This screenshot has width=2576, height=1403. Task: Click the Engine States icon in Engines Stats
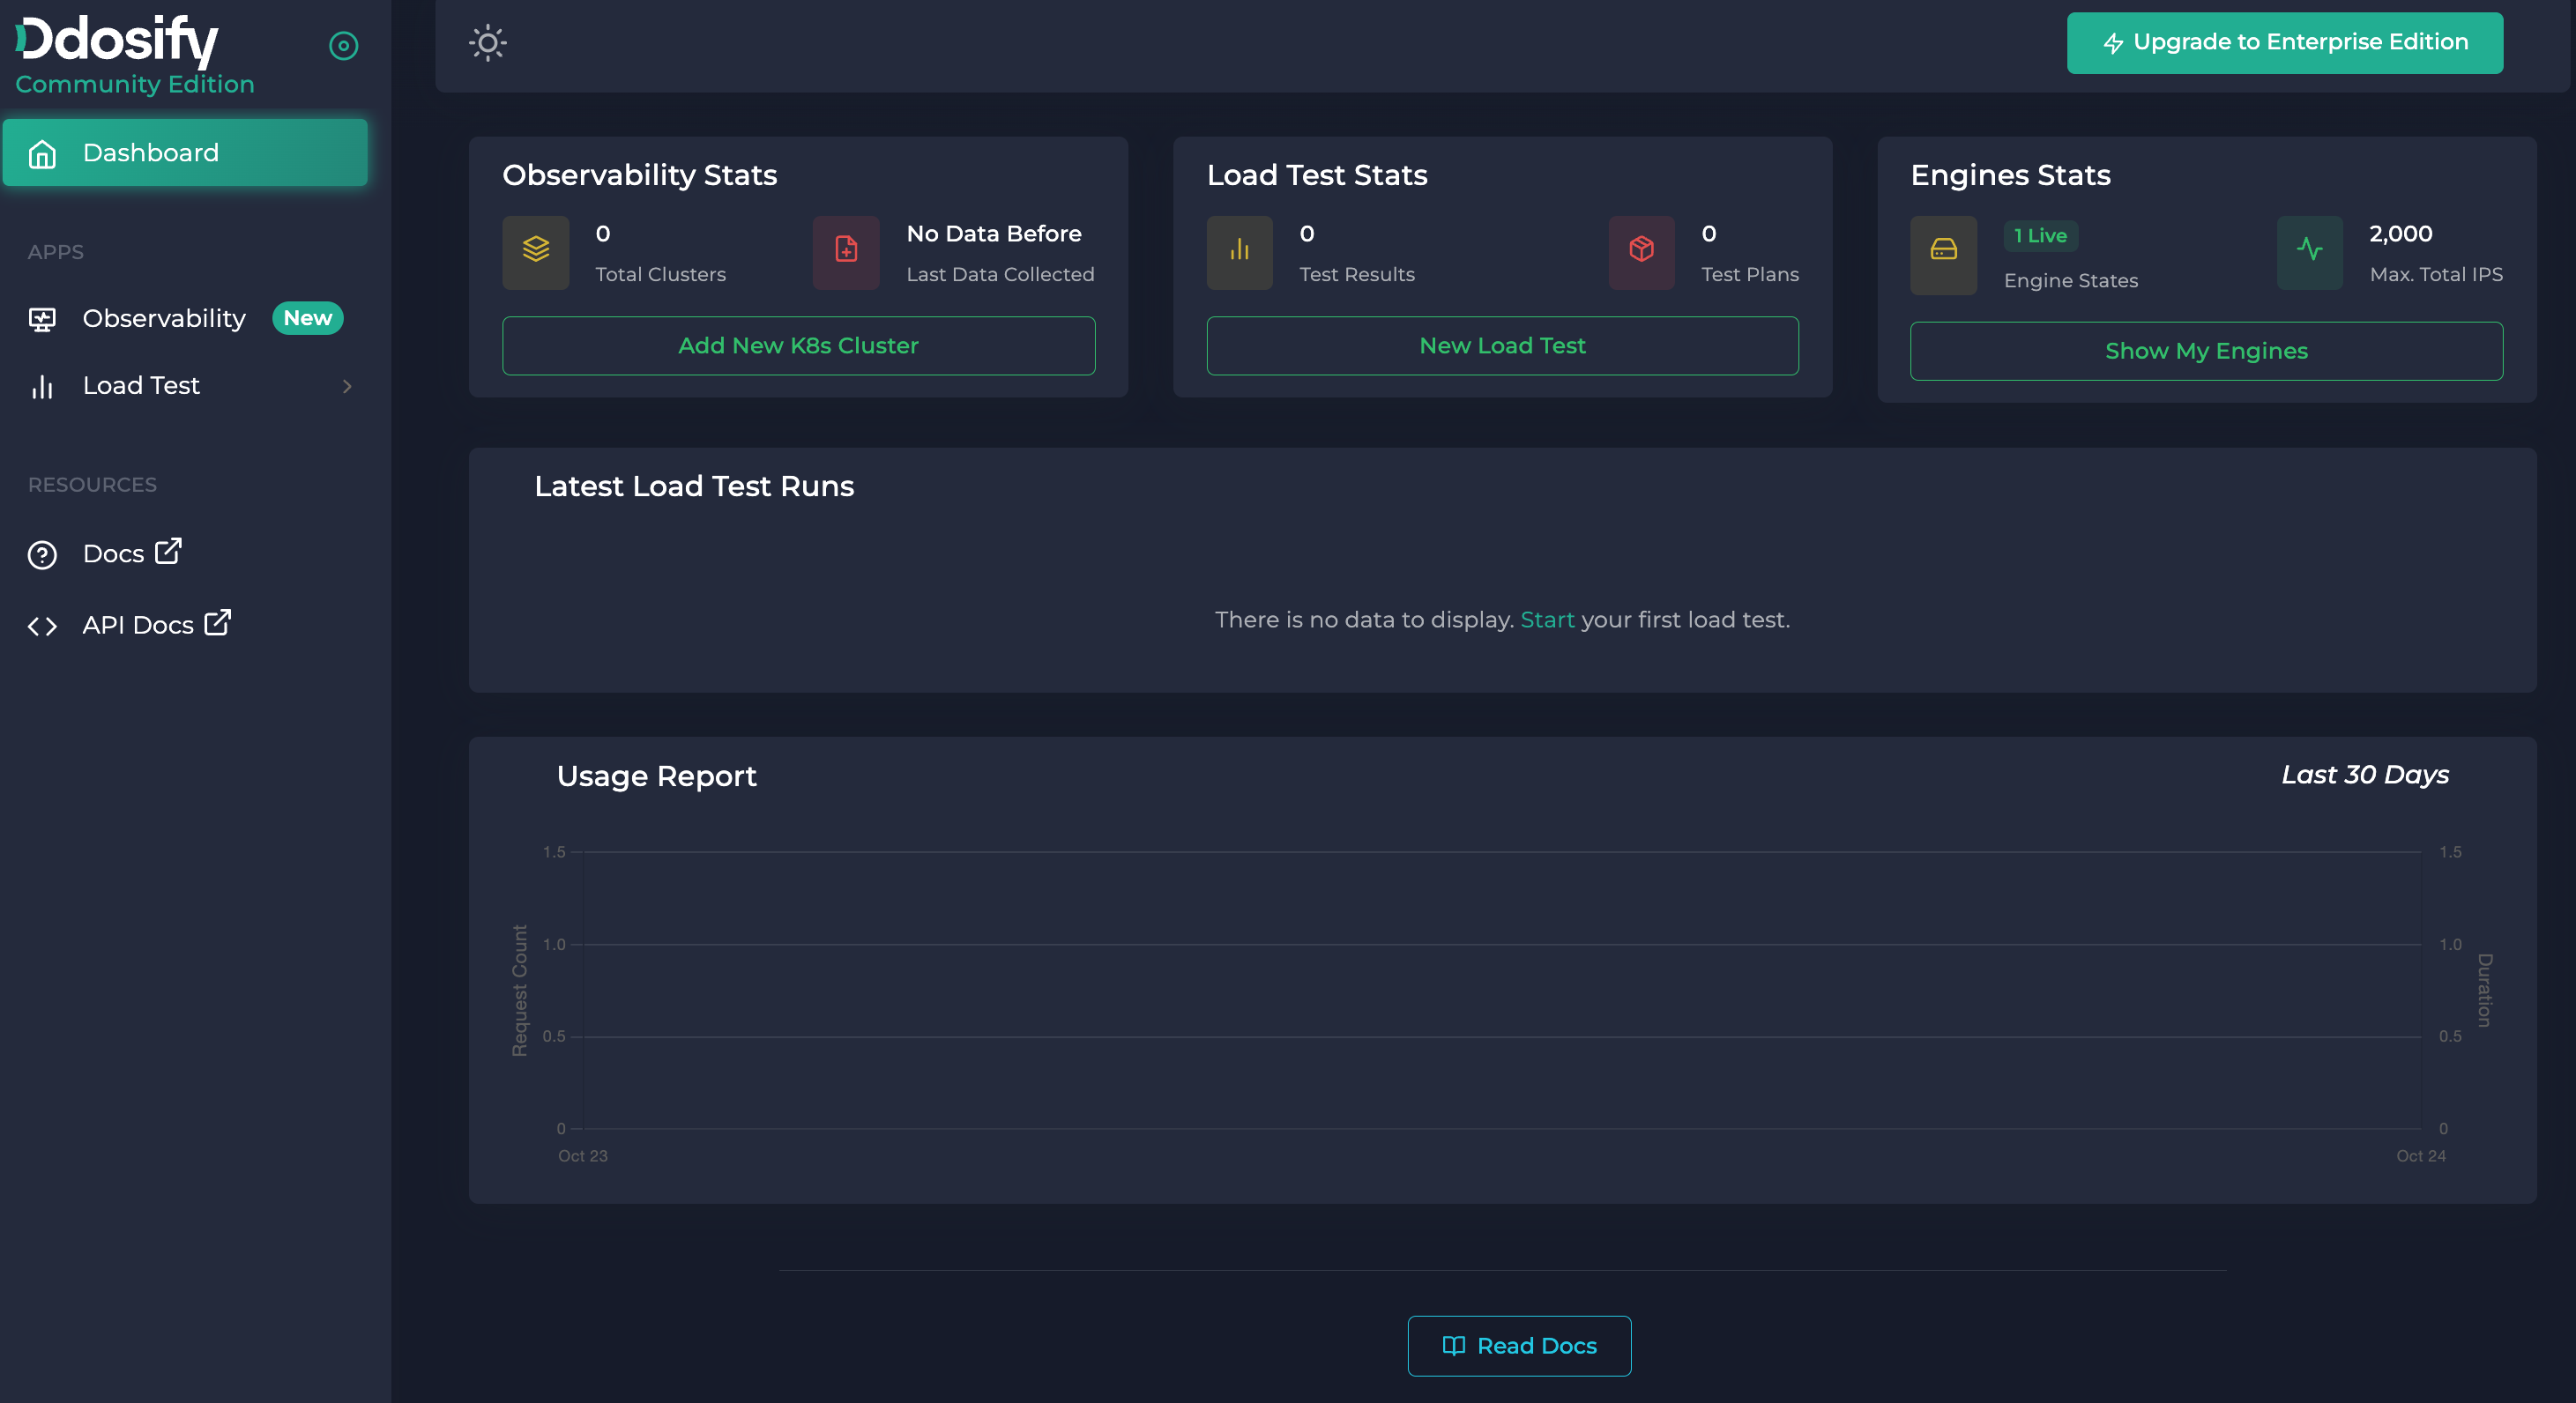point(1943,255)
